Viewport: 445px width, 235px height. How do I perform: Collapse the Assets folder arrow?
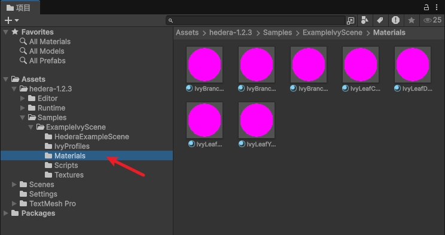(x=5, y=79)
